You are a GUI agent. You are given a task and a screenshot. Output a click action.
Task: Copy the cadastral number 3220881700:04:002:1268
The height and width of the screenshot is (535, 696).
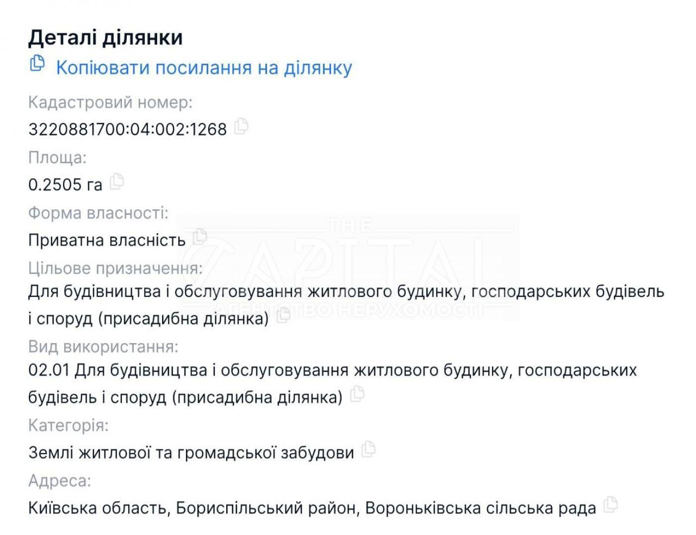pyautogui.click(x=241, y=126)
